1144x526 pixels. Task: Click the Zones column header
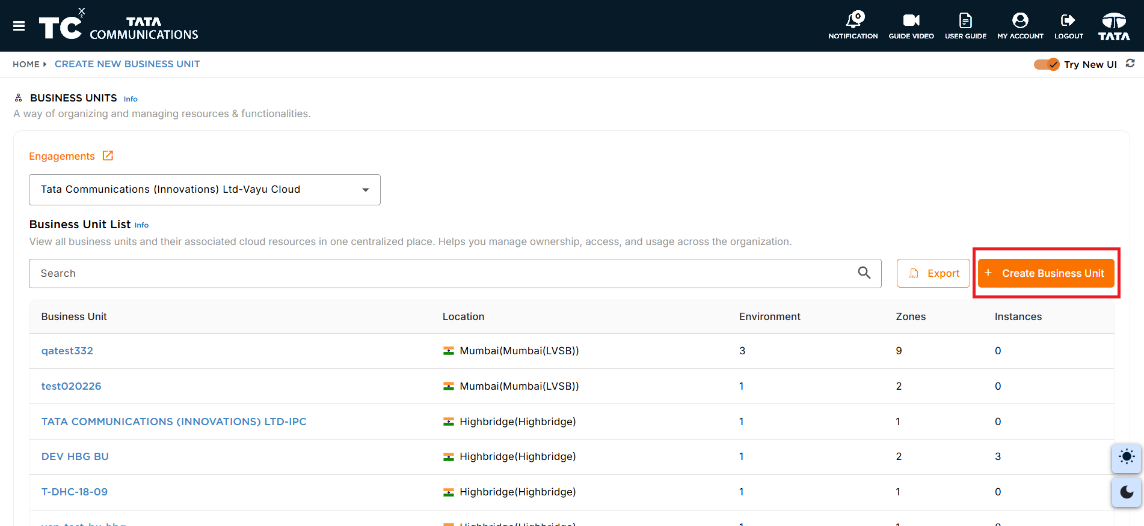(x=911, y=316)
